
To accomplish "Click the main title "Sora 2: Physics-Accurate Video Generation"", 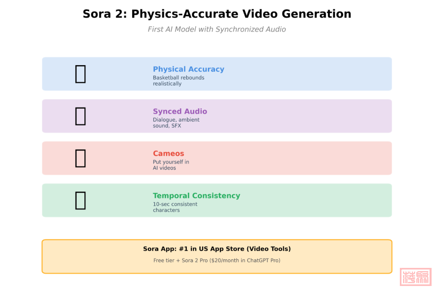I will point(217,14).
